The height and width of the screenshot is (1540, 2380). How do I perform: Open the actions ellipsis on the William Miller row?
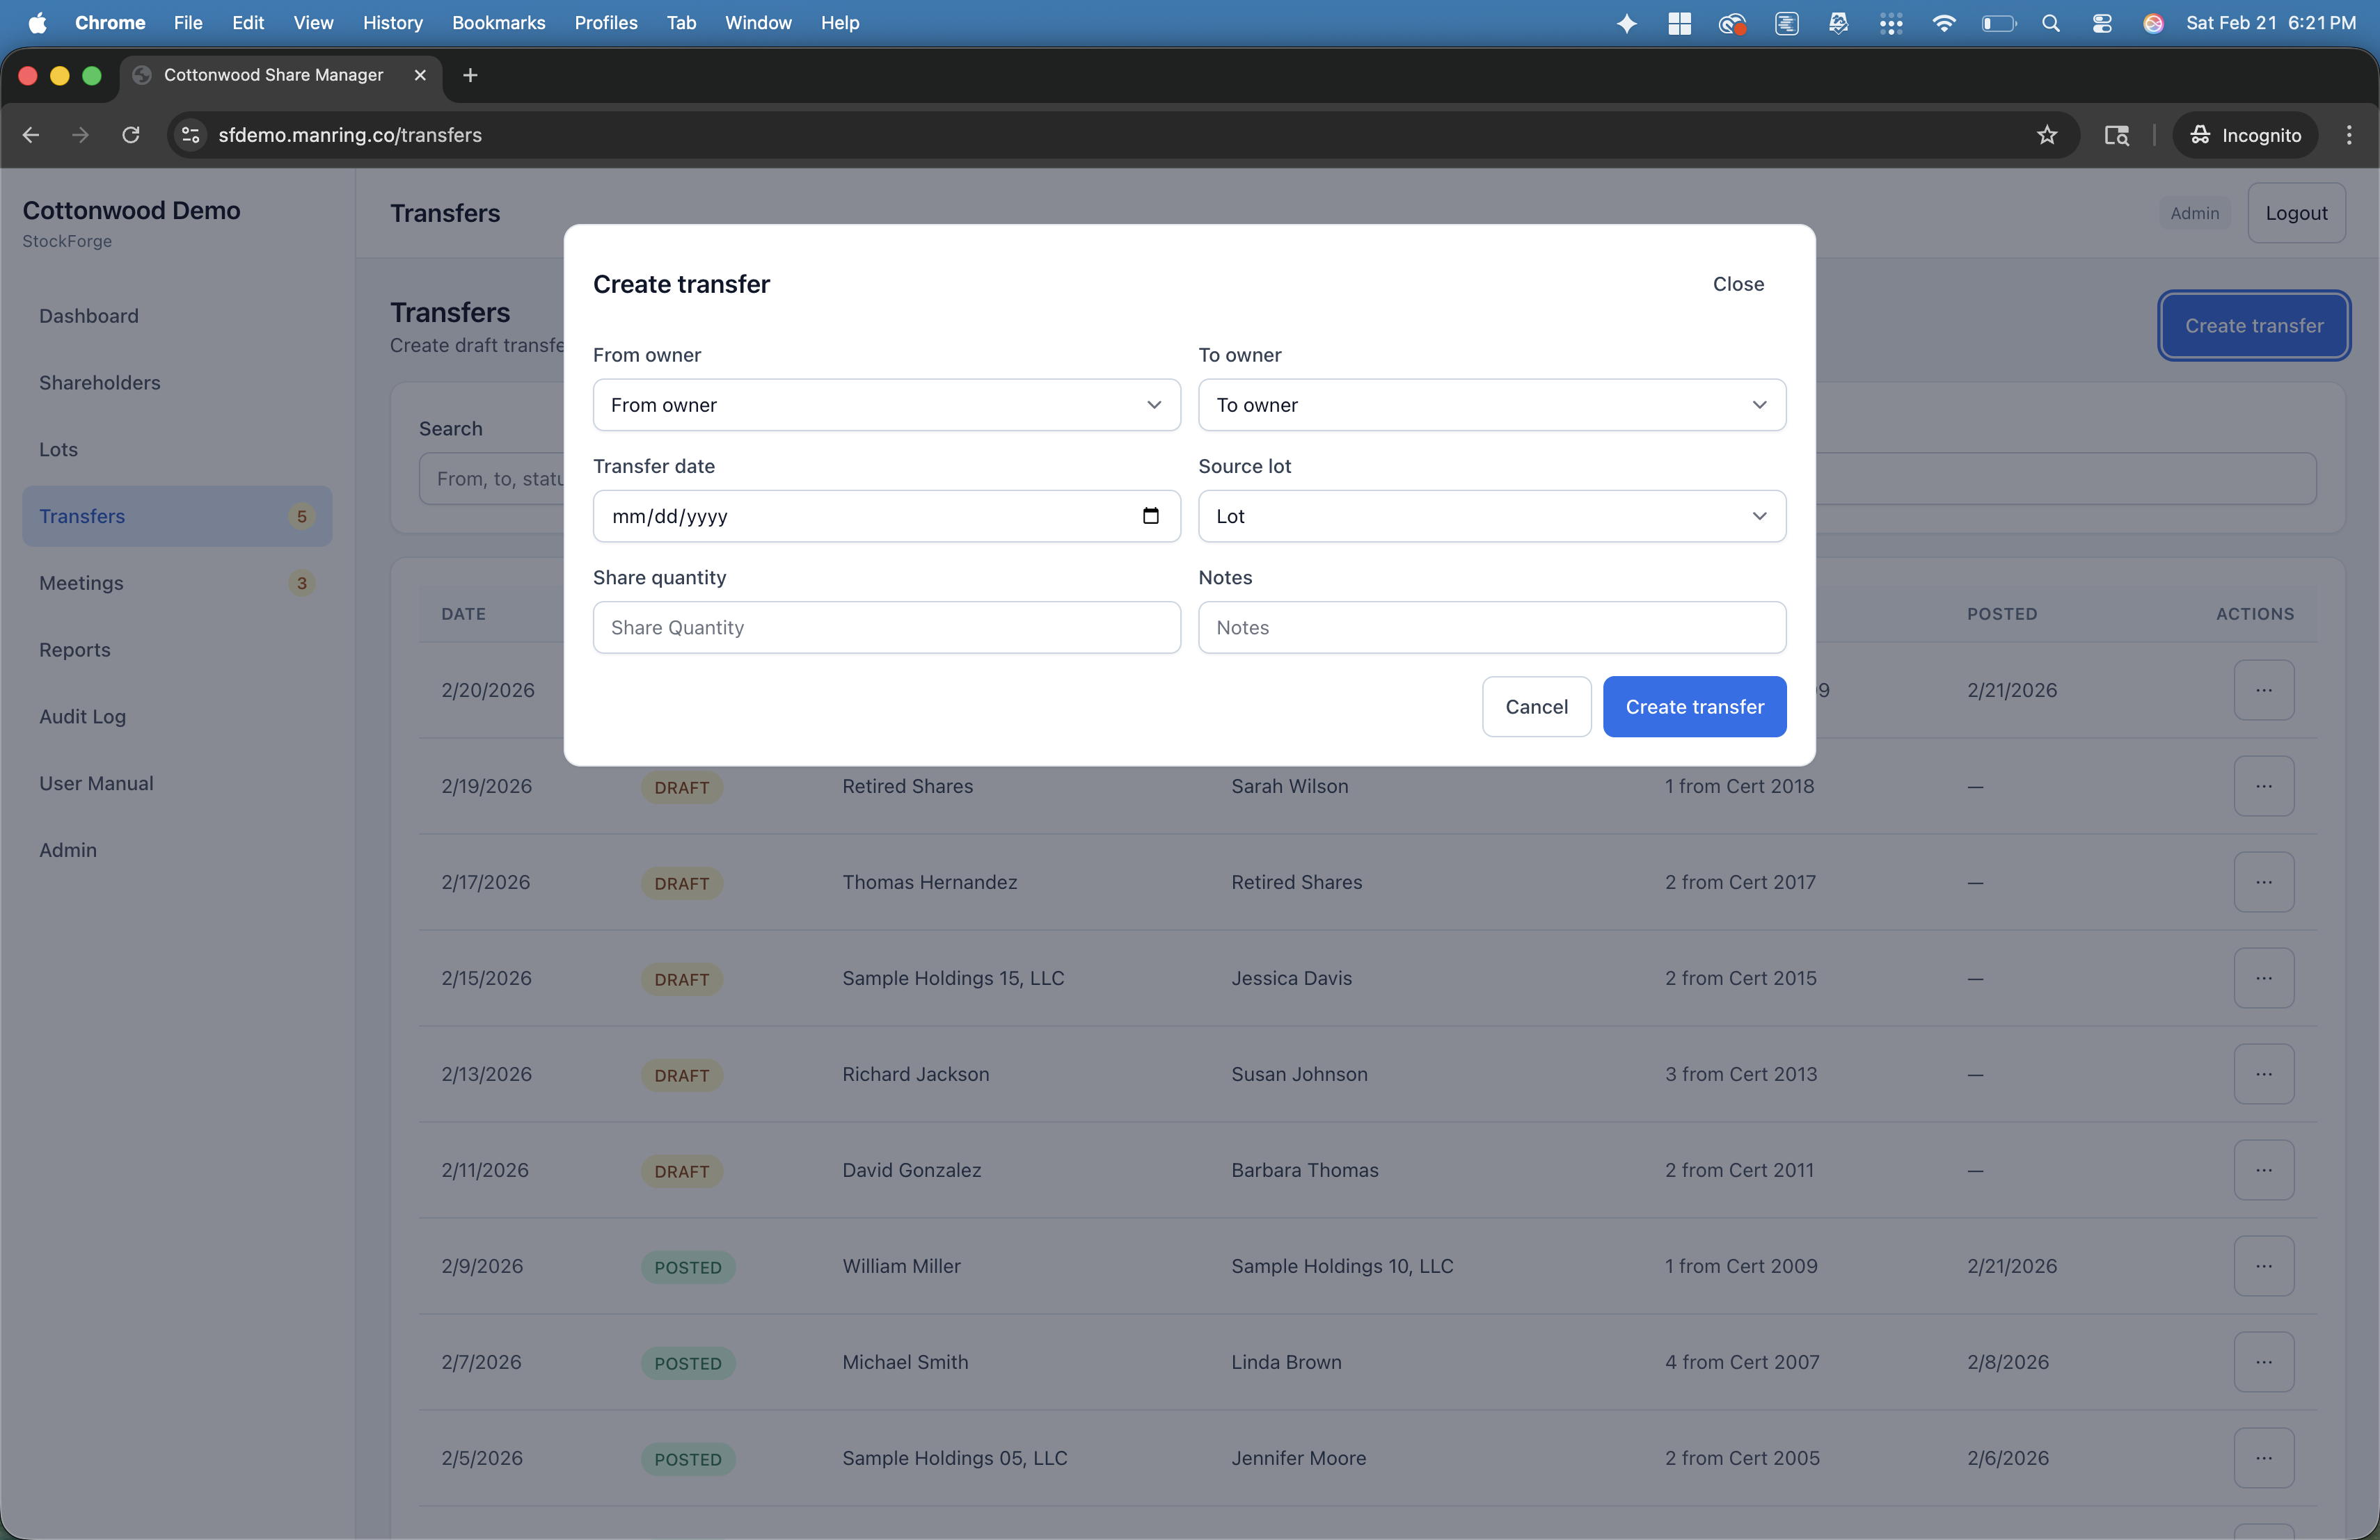pyautogui.click(x=2264, y=1265)
